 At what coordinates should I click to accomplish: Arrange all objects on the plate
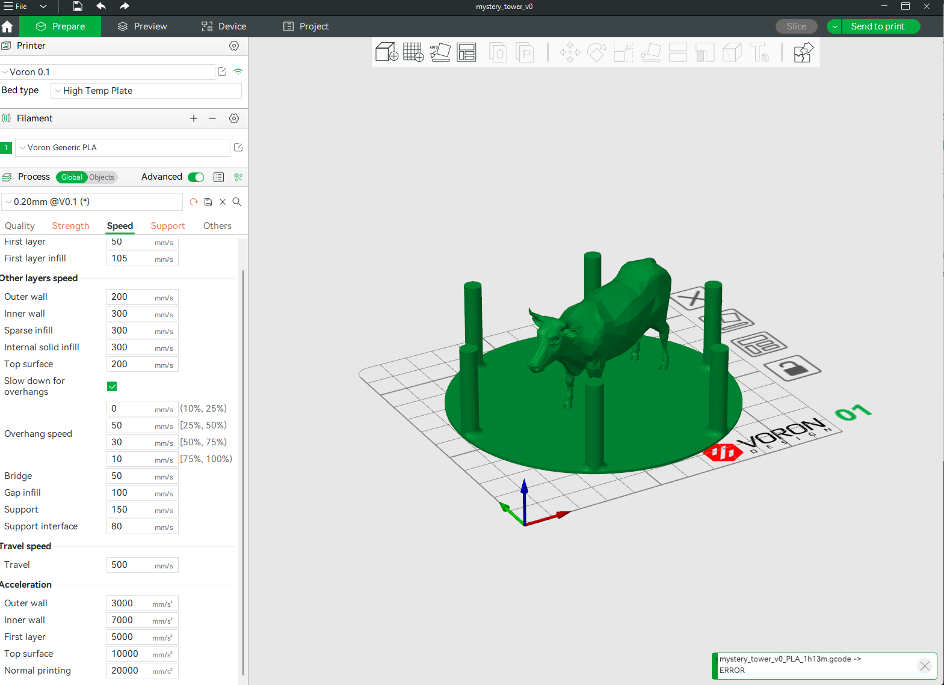point(466,52)
